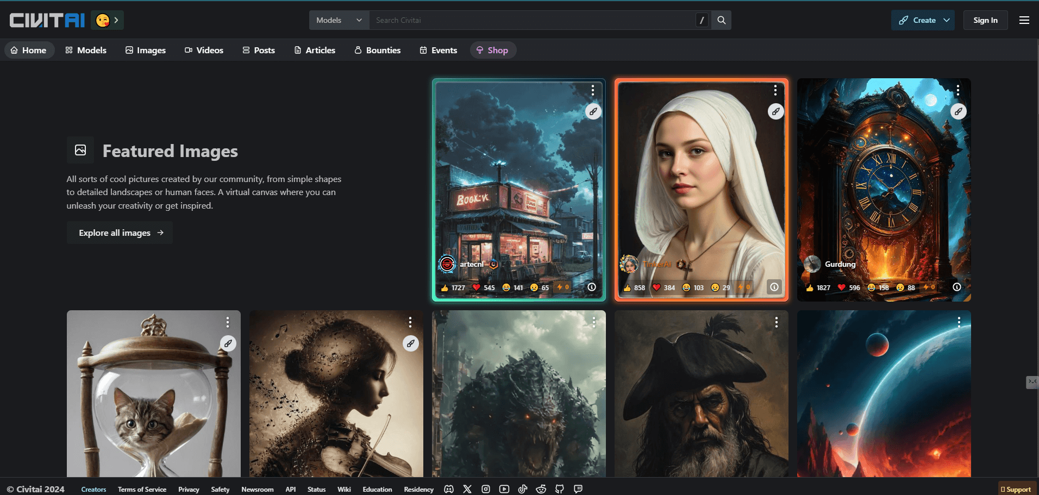This screenshot has width=1039, height=495.
Task: Expand the browsing mode emoji chevron
Action: coord(116,20)
